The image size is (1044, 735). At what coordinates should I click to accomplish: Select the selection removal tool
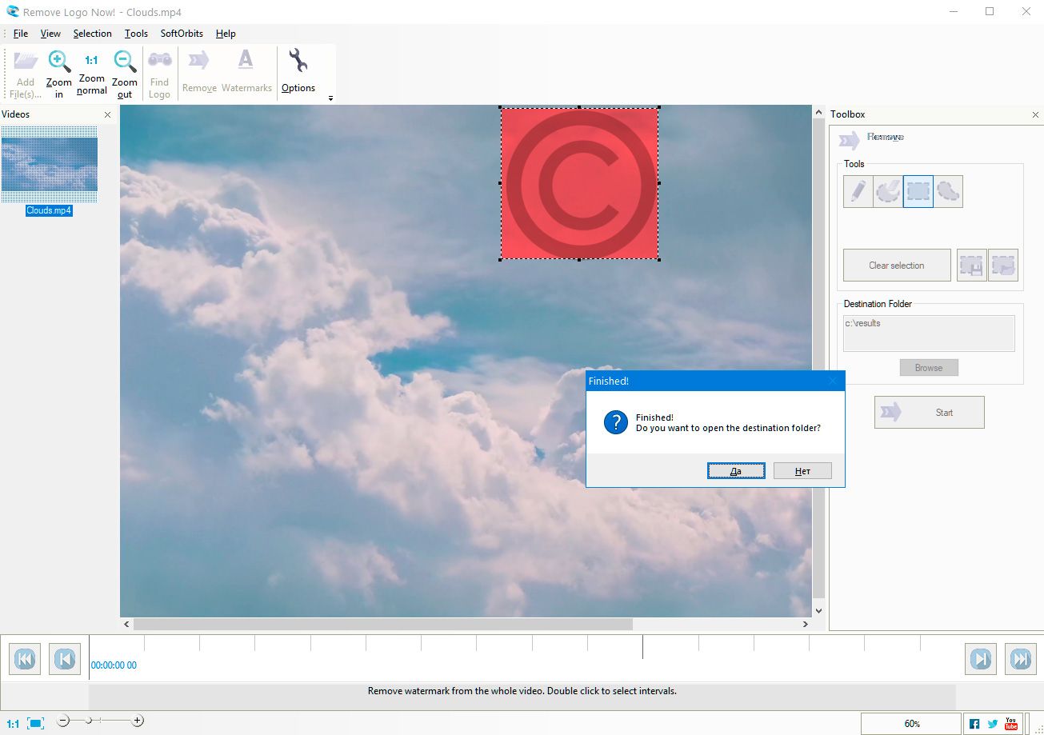point(948,191)
